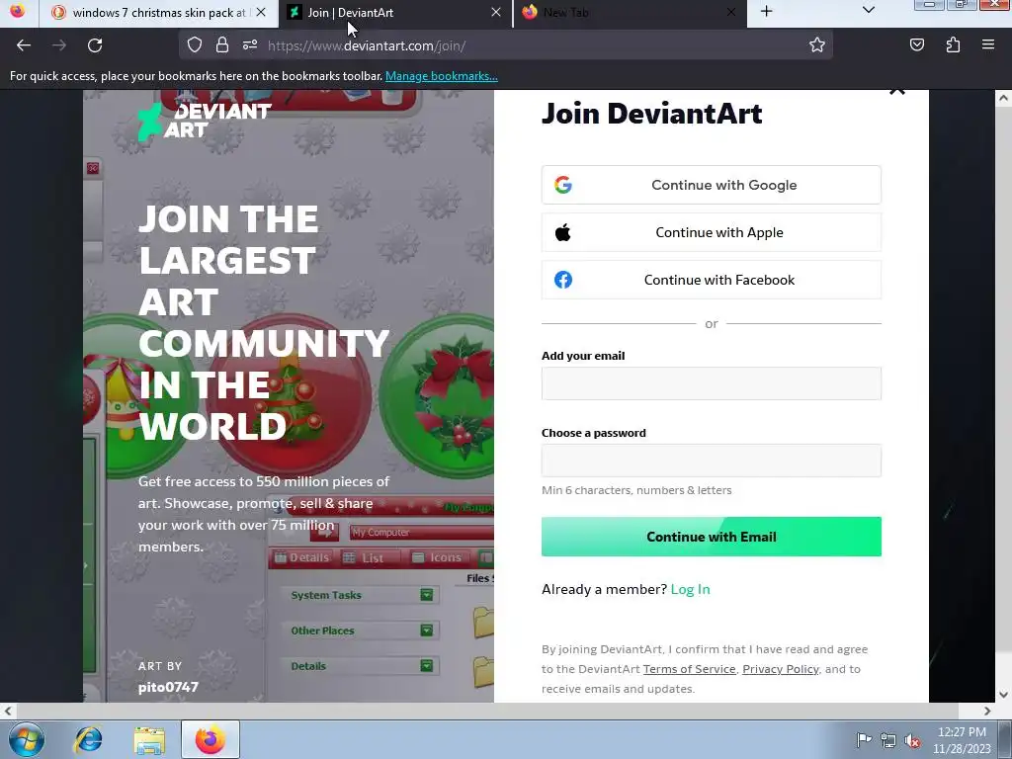Follow the Log In link
Image resolution: width=1012 pixels, height=759 pixels.
point(690,589)
